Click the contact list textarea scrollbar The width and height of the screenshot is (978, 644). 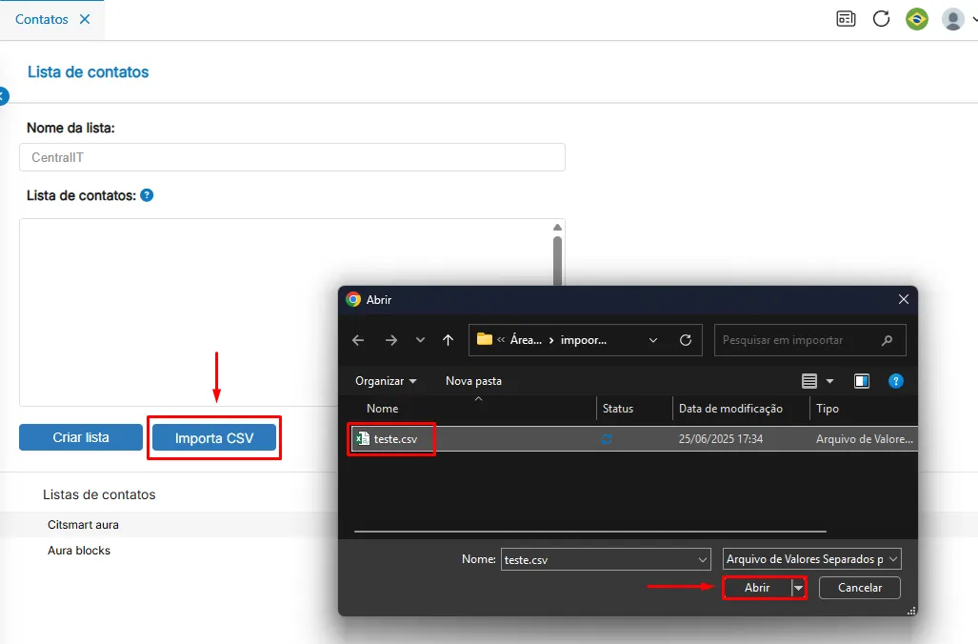pyautogui.click(x=558, y=260)
